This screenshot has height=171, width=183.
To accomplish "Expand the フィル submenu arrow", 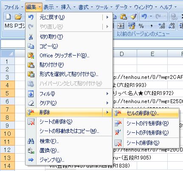I will pos(107,94).
